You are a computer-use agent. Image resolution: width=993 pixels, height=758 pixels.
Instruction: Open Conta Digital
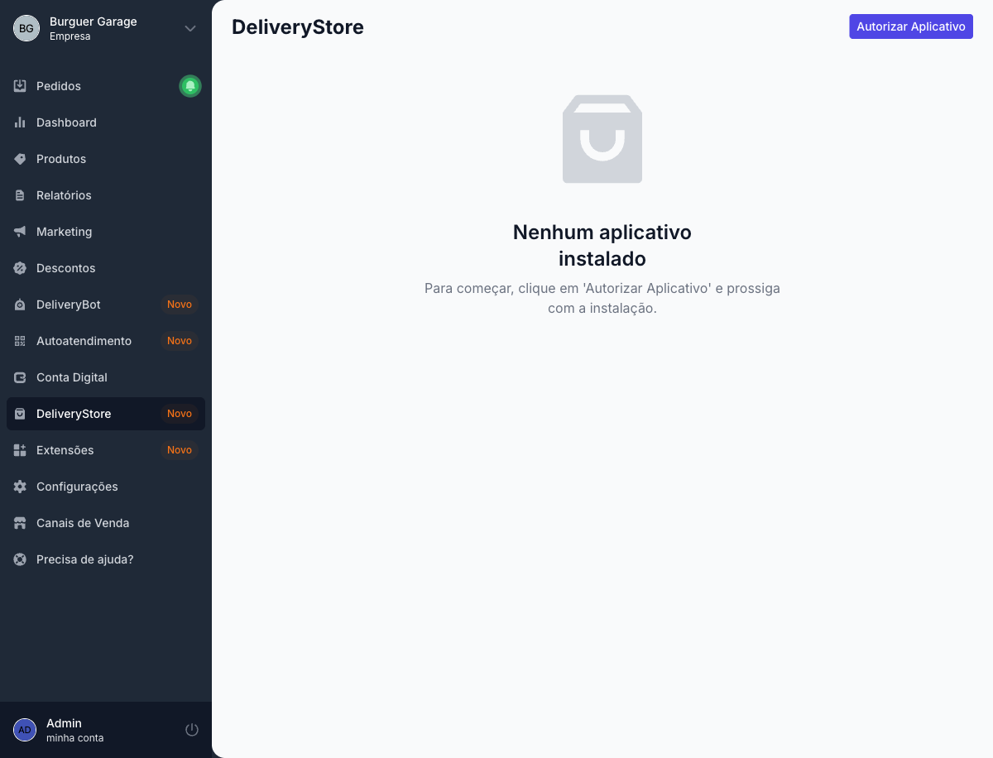[106, 377]
